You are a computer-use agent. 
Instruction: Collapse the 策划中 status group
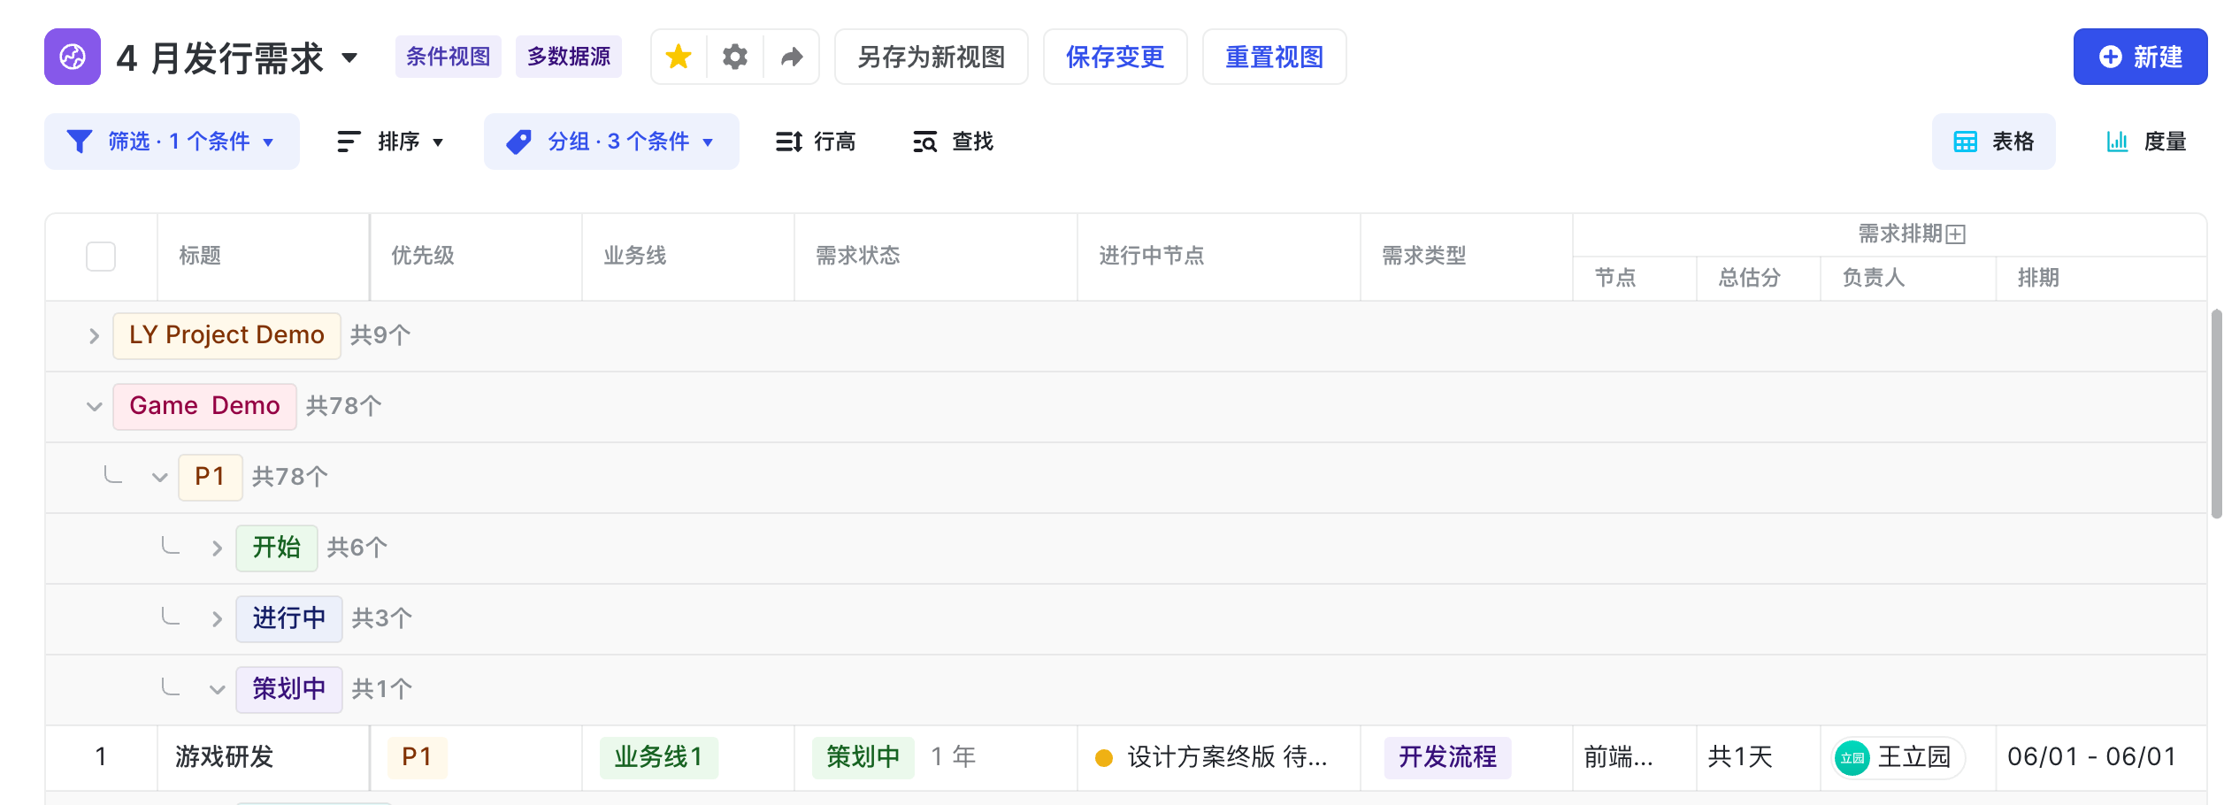[217, 690]
